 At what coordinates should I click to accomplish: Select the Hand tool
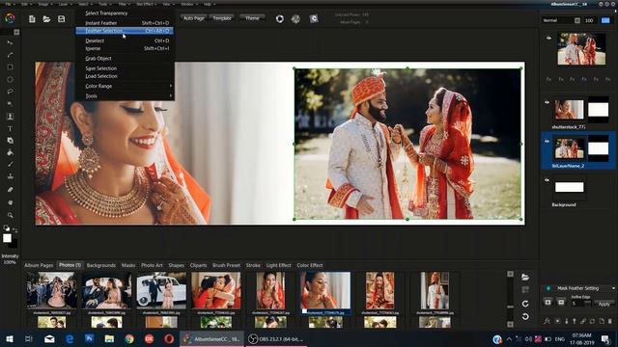(11, 202)
